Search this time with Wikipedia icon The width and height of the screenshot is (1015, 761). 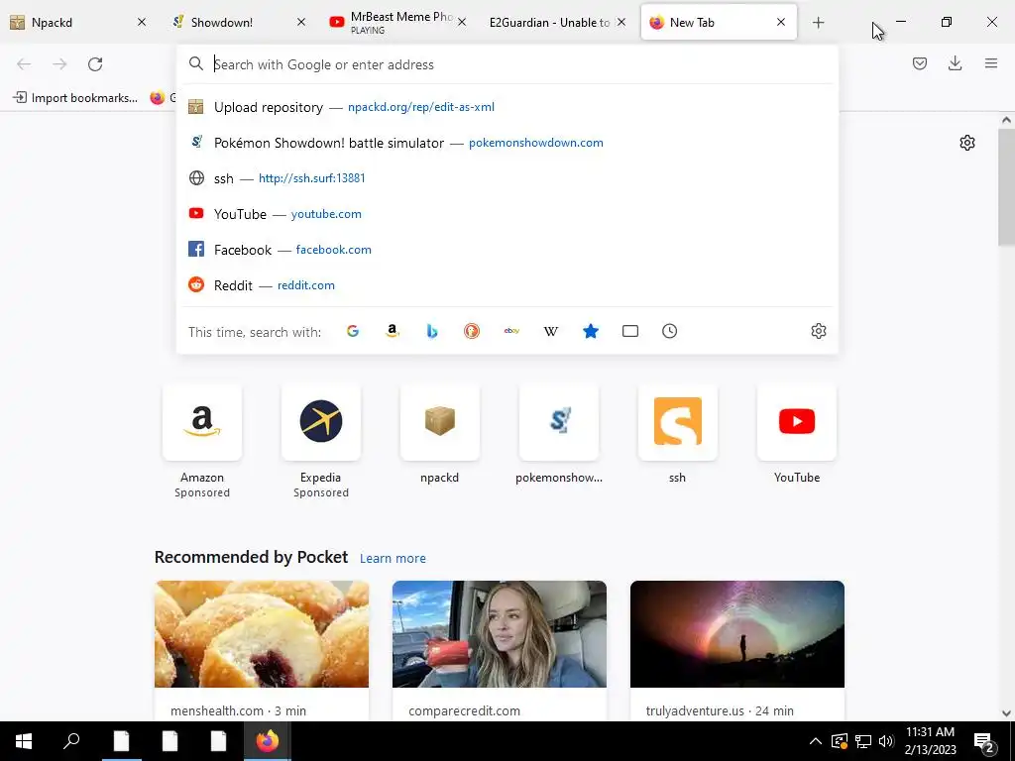[x=551, y=331]
